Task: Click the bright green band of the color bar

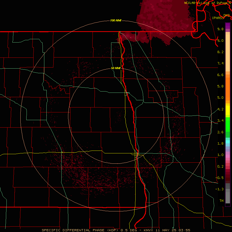Action: point(228,124)
